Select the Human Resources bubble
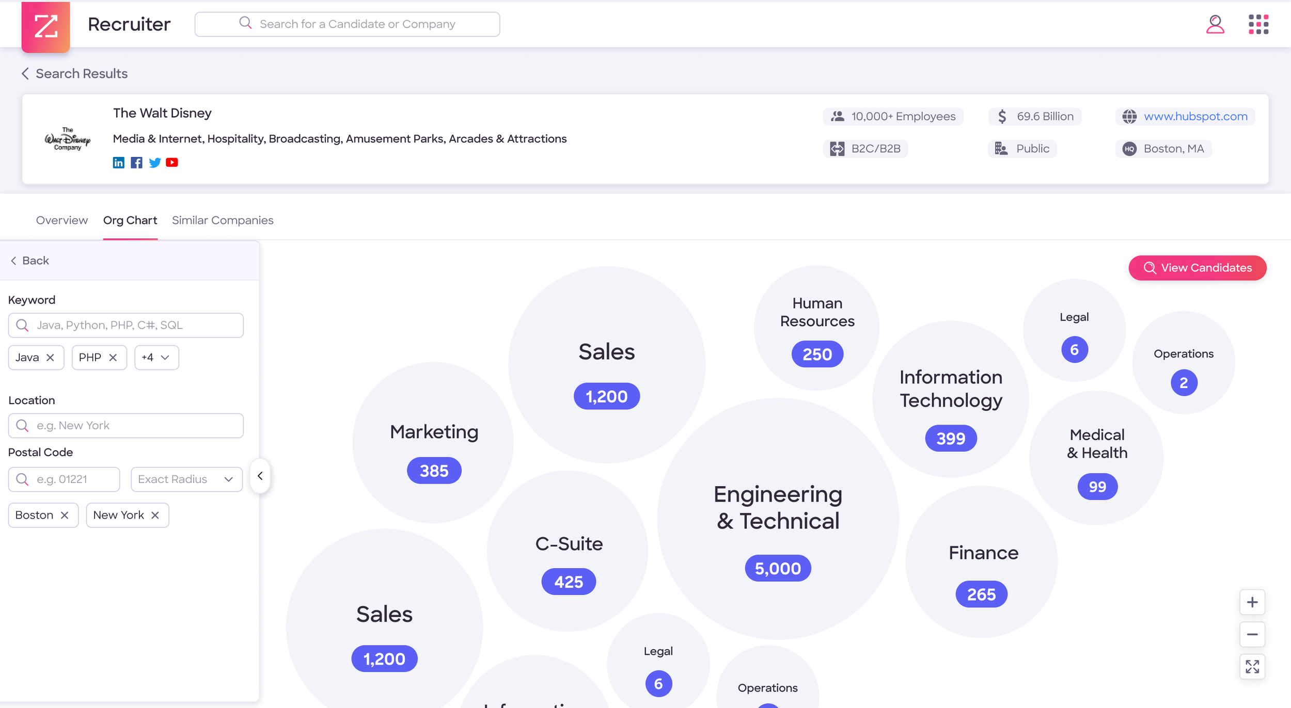Image resolution: width=1291 pixels, height=708 pixels. click(x=816, y=328)
